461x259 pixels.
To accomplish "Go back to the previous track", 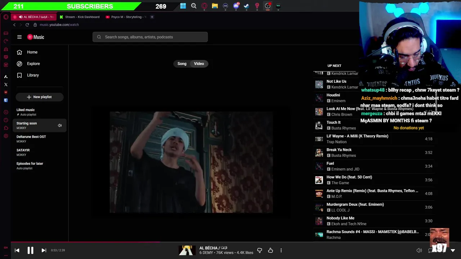I will tap(17, 250).
